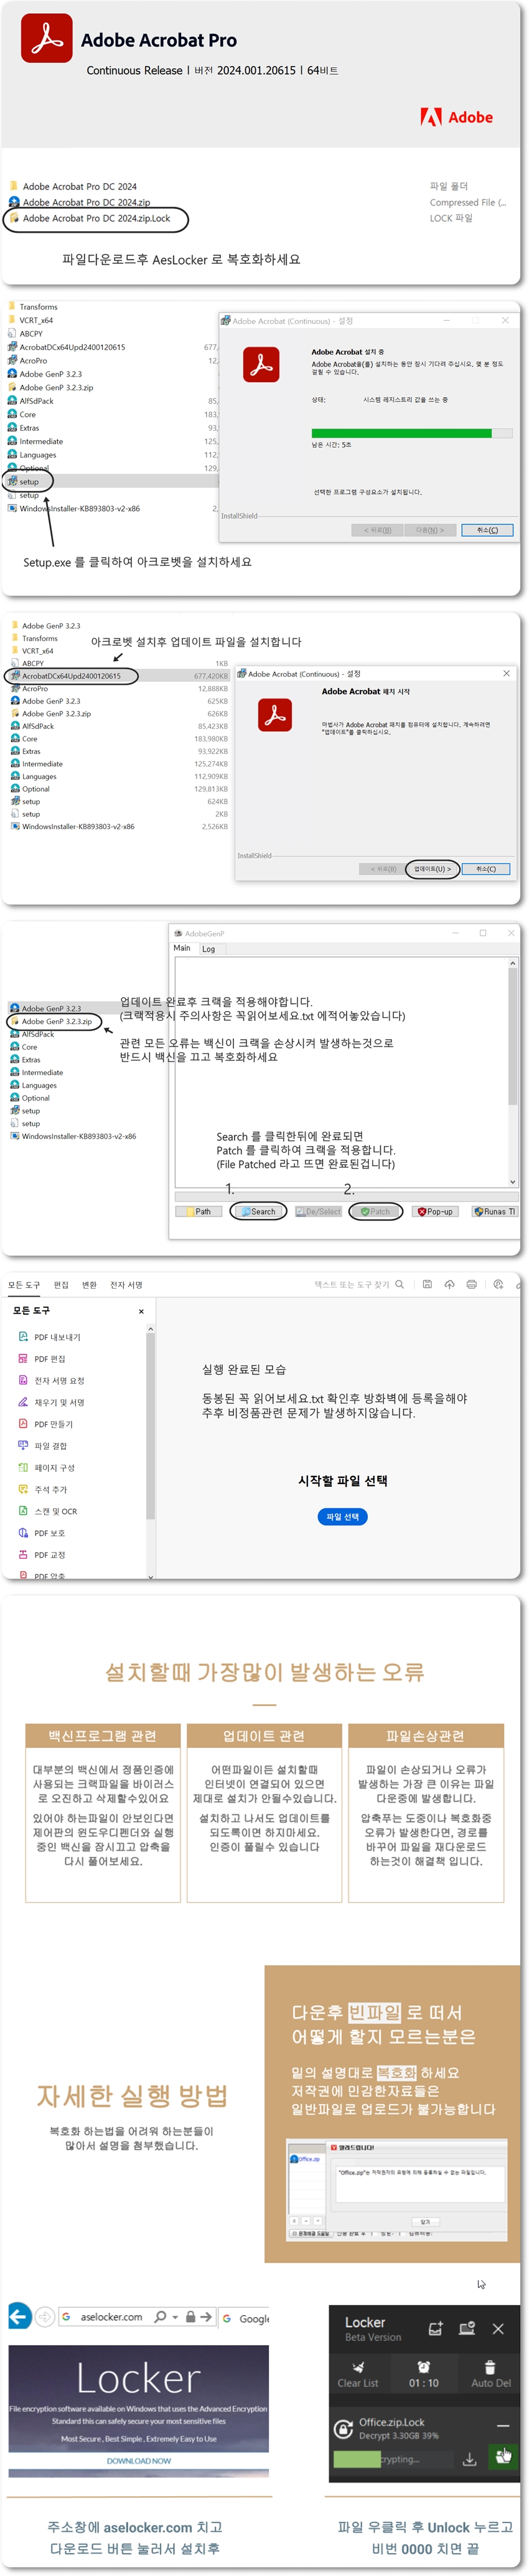Image resolution: width=529 pixels, height=2576 pixels.
Task: Select the PDF 편집 tool
Action: (x=49, y=1359)
